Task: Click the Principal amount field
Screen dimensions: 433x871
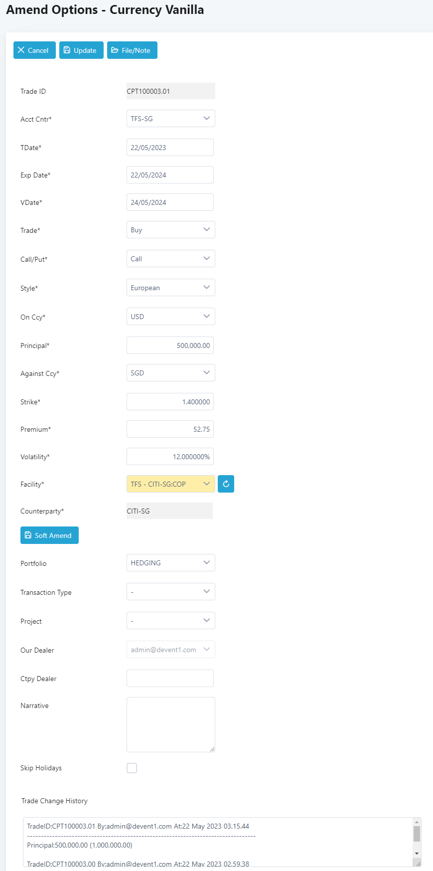Action: (170, 346)
